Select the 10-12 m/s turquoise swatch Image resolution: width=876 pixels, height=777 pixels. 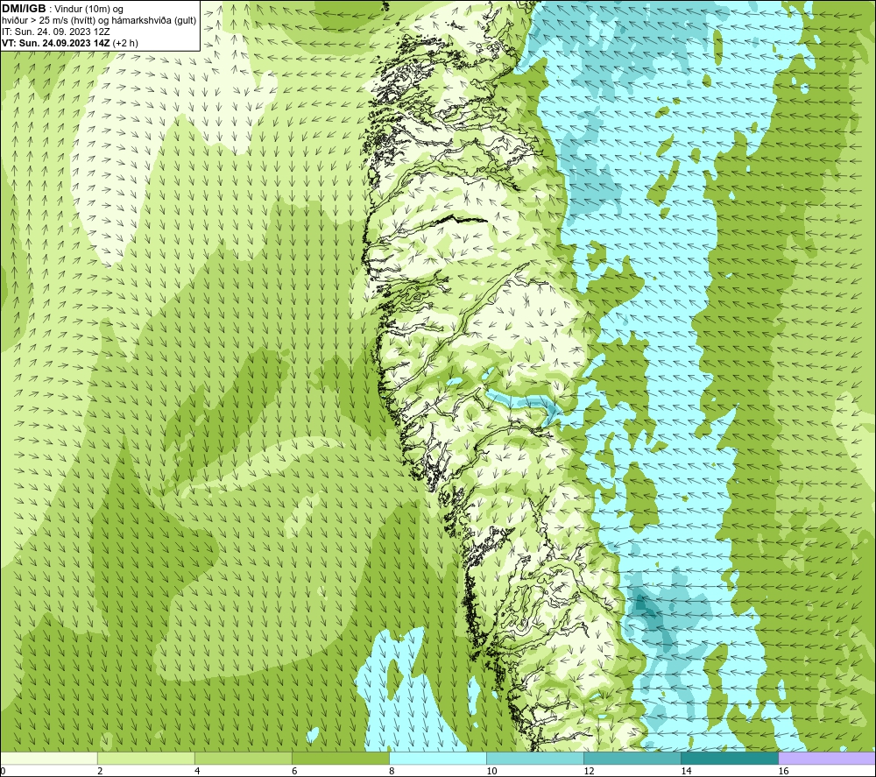point(535,758)
